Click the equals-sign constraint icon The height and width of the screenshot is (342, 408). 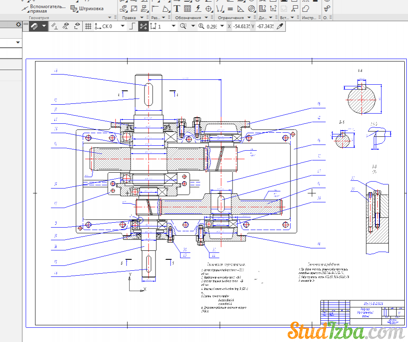click(x=231, y=8)
